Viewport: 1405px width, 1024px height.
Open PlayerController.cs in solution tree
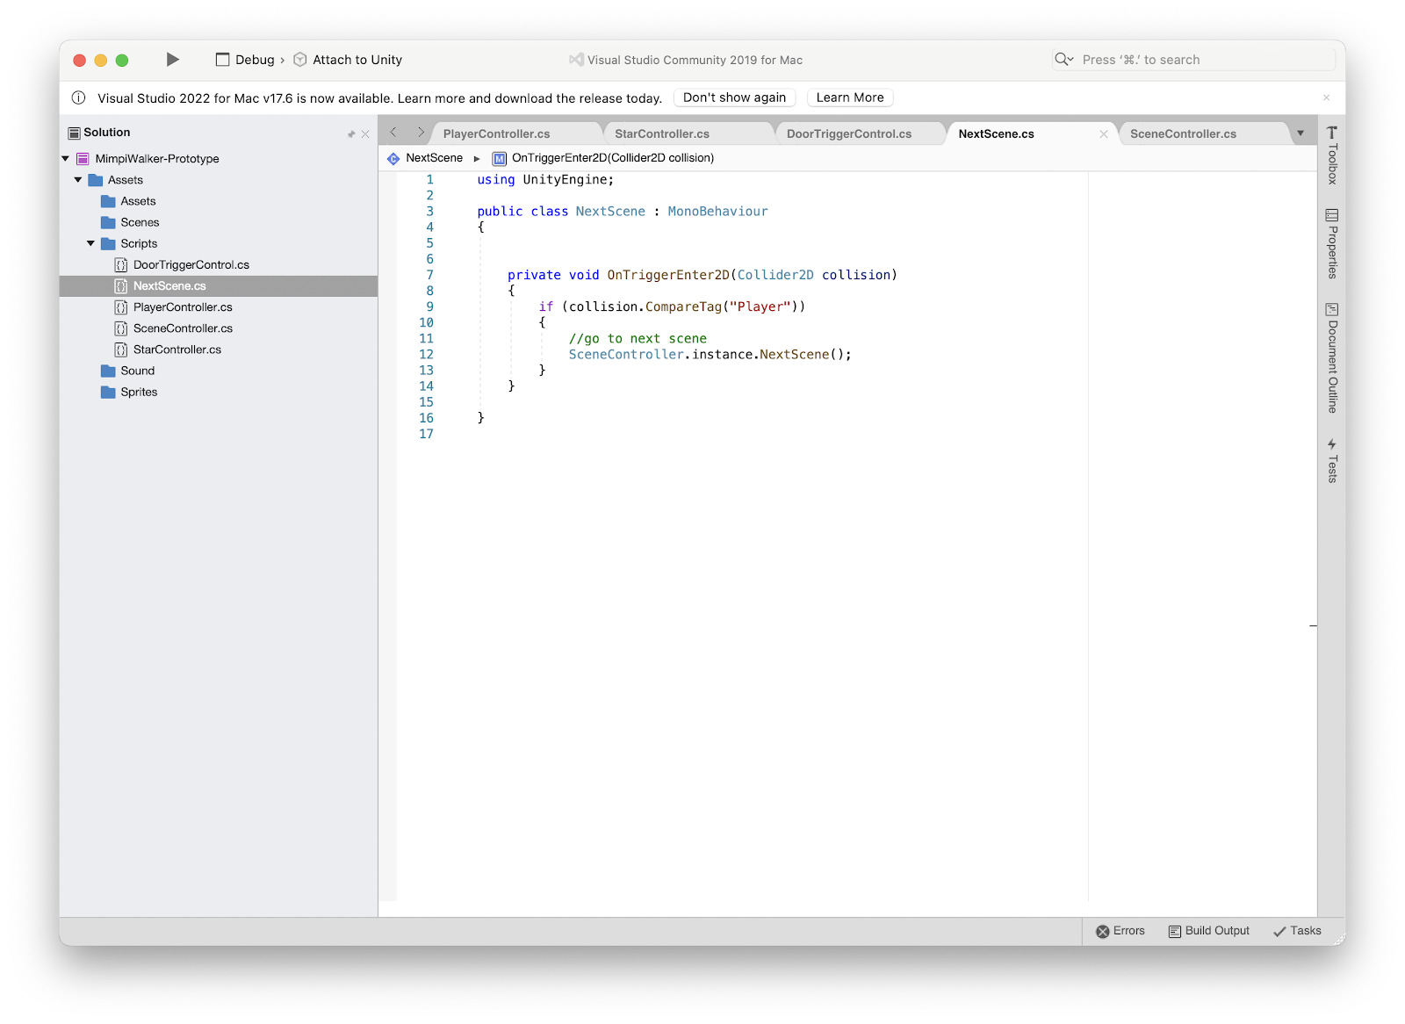[x=183, y=307]
